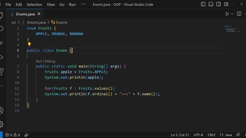This screenshot has width=246, height=138.
Task: Toggle the bottom panel layout icon
Action: [211, 4]
